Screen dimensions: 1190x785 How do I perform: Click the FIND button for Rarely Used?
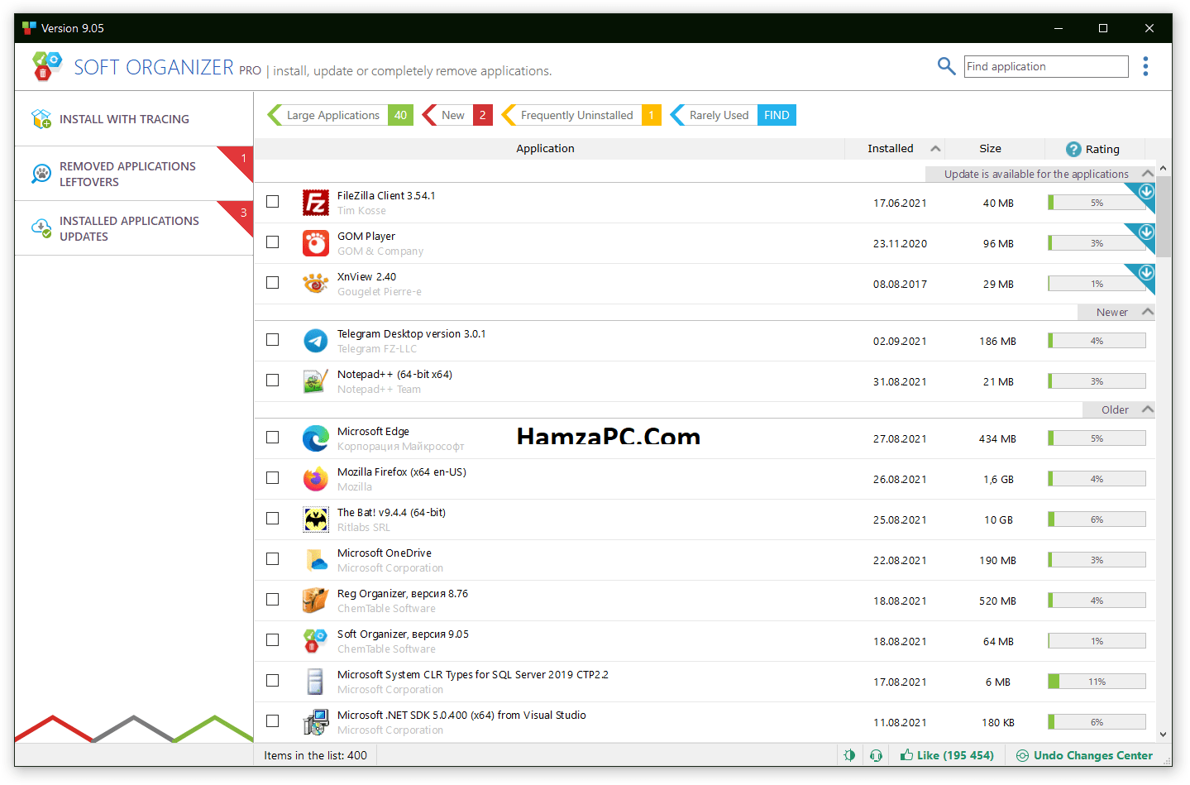tap(777, 115)
